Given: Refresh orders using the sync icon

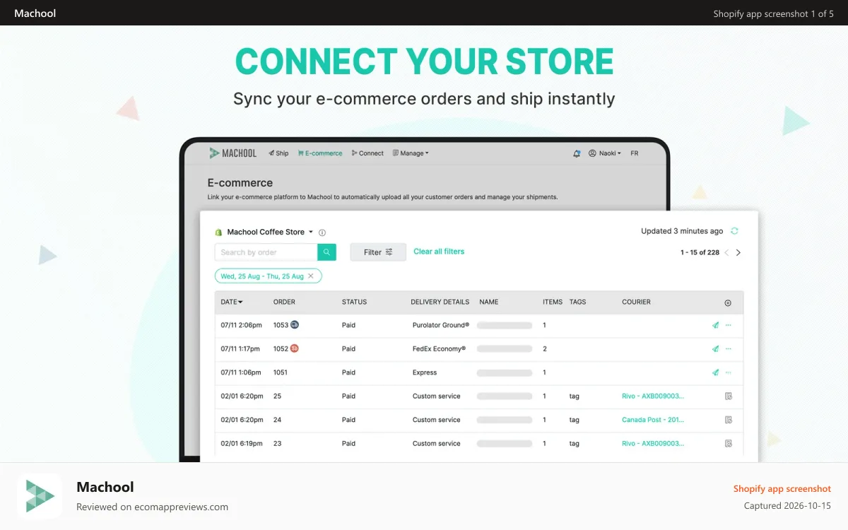Looking at the screenshot, I should point(734,231).
